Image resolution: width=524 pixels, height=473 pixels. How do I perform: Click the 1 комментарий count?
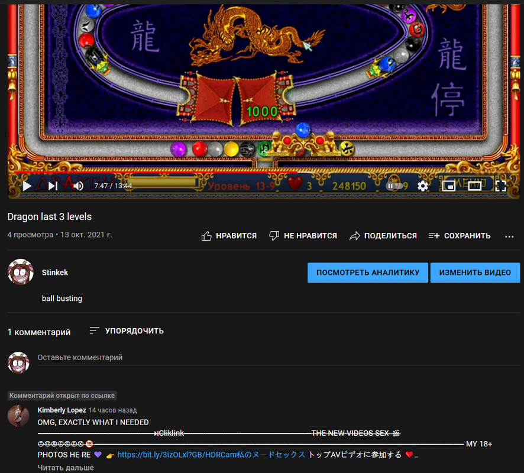coord(39,332)
